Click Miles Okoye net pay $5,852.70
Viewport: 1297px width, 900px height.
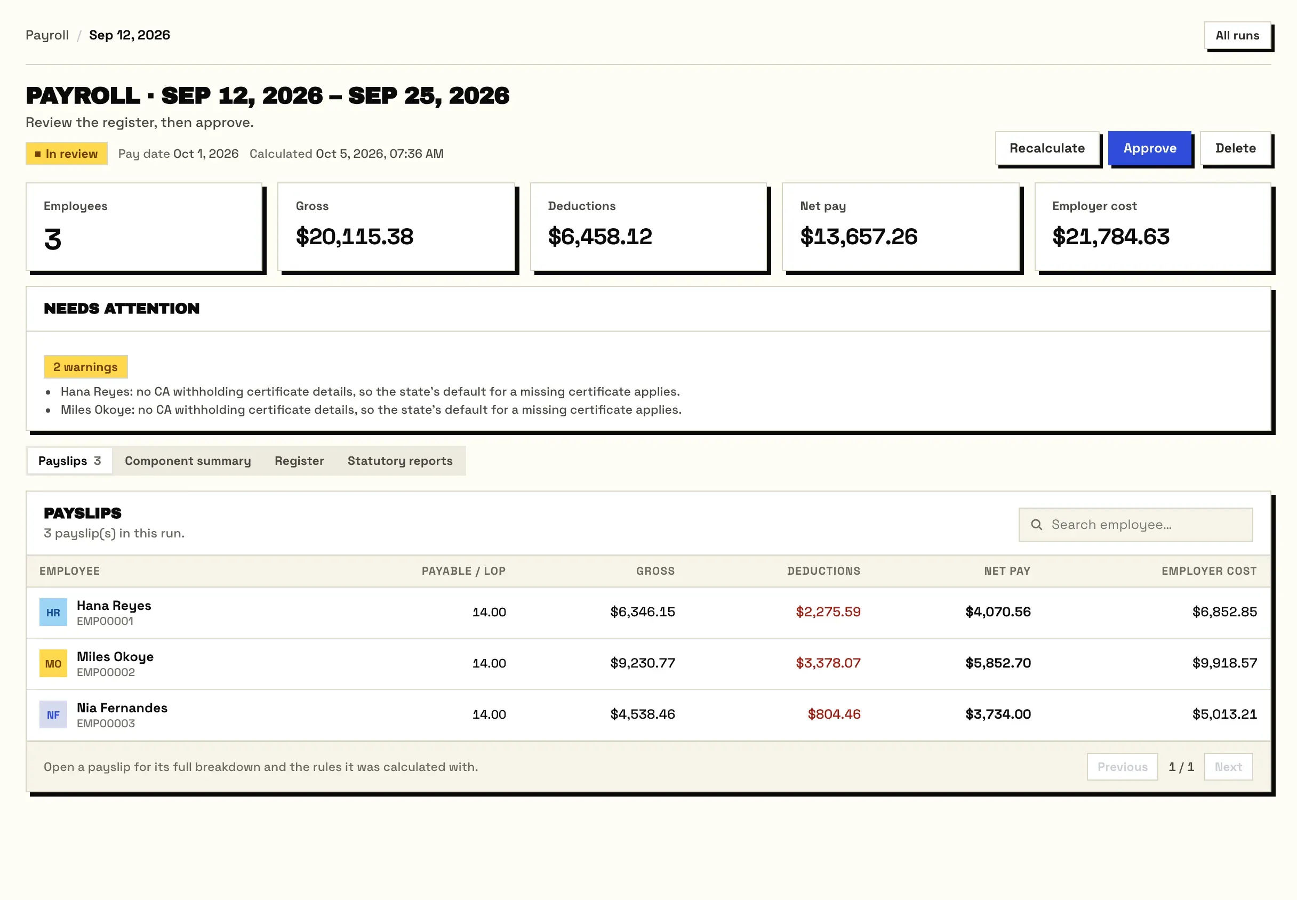[x=998, y=664]
